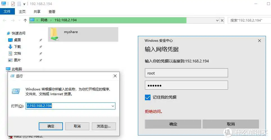Viewport: 271px width, 140px height.
Task: Switch to the Home (主页) ribbon tab
Action: [x=22, y=11]
